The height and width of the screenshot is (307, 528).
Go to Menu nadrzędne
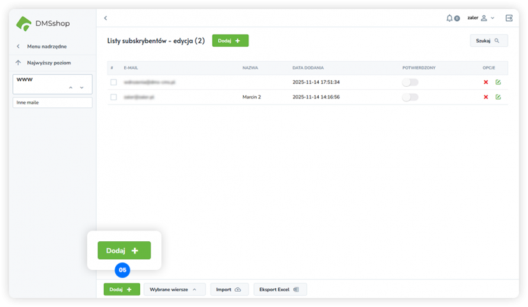point(46,46)
